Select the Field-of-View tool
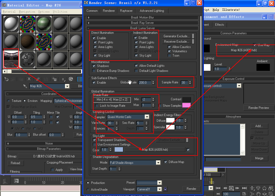Screen dimensions: 275x196 (252, 194)
